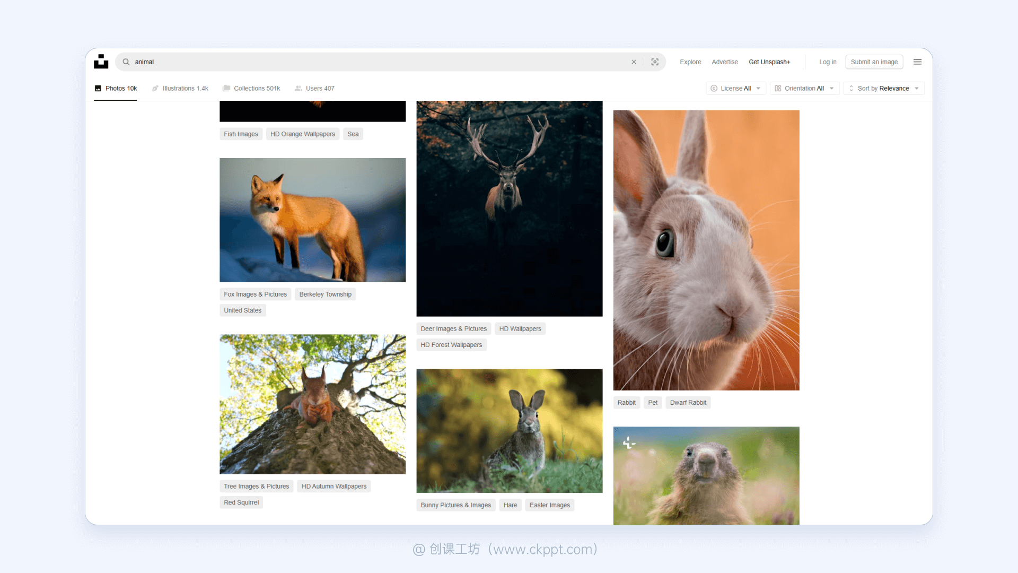Switch to the Photos 10k tab
Screen dimensions: 1018x573
tap(116, 89)
